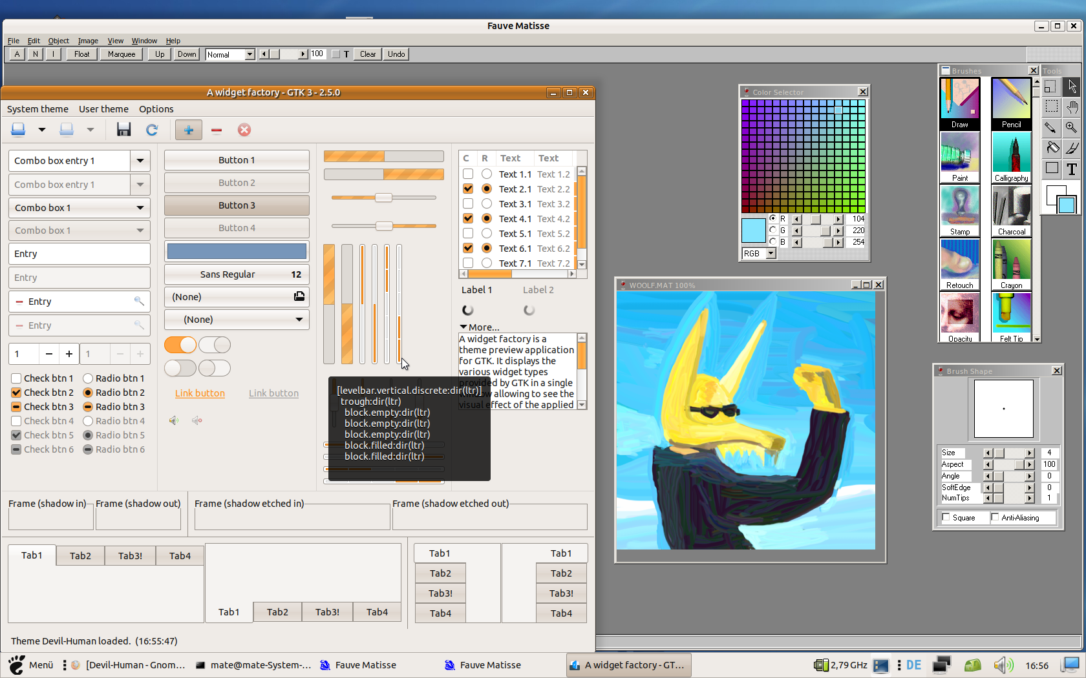Select the Retouch brush

pyautogui.click(x=960, y=265)
